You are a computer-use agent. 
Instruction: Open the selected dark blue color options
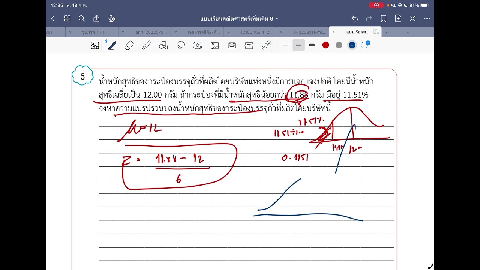click(352, 45)
